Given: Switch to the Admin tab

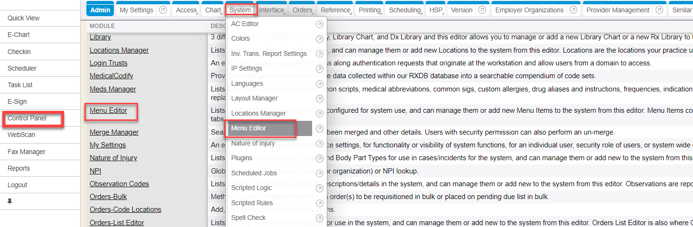Looking at the screenshot, I should 100,10.
